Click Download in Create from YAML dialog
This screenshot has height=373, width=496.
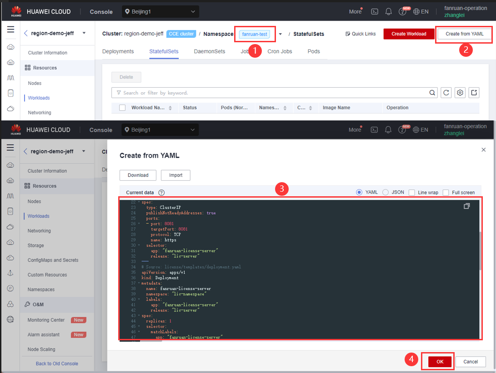tap(138, 175)
